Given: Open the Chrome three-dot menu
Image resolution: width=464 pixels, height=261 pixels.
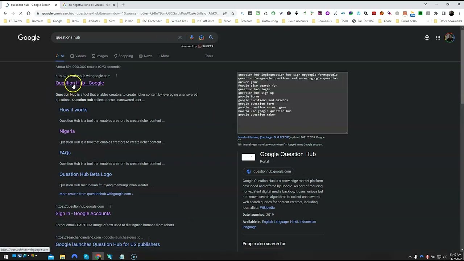Looking at the screenshot, I should 459,13.
